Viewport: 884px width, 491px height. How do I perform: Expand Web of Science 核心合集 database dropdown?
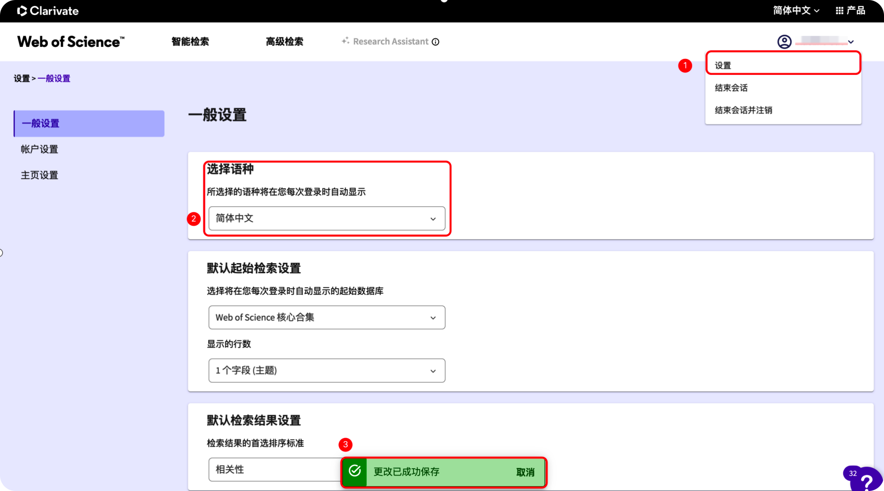pyautogui.click(x=327, y=317)
